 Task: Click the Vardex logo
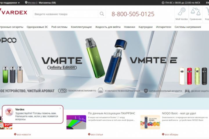point(13,12)
